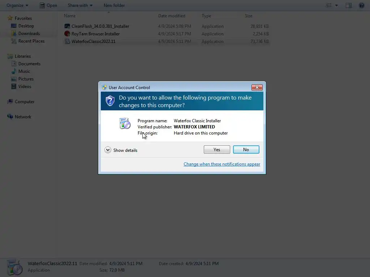Click the 4/9/2024 5:08 PM date cell
370x277 pixels.
click(x=175, y=26)
